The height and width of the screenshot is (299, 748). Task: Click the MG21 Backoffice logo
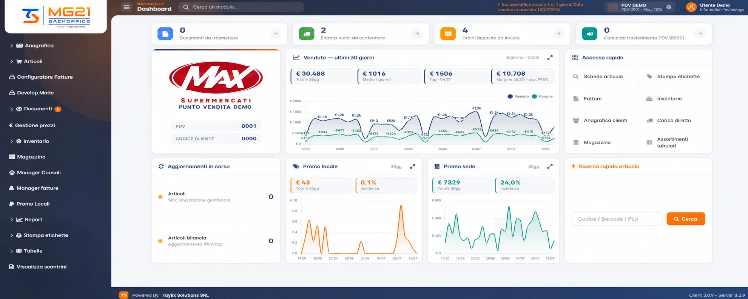point(56,17)
